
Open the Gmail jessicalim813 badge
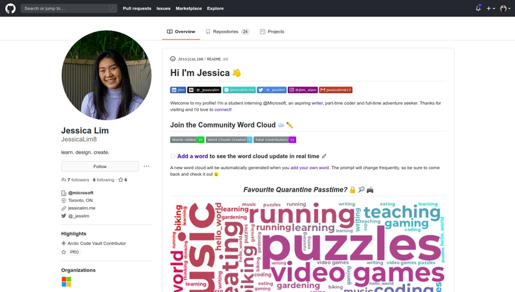335,90
